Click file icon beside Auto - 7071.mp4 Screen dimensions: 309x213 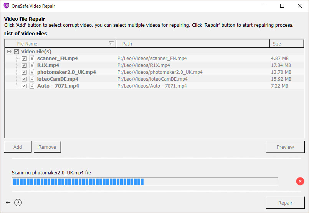(32, 86)
